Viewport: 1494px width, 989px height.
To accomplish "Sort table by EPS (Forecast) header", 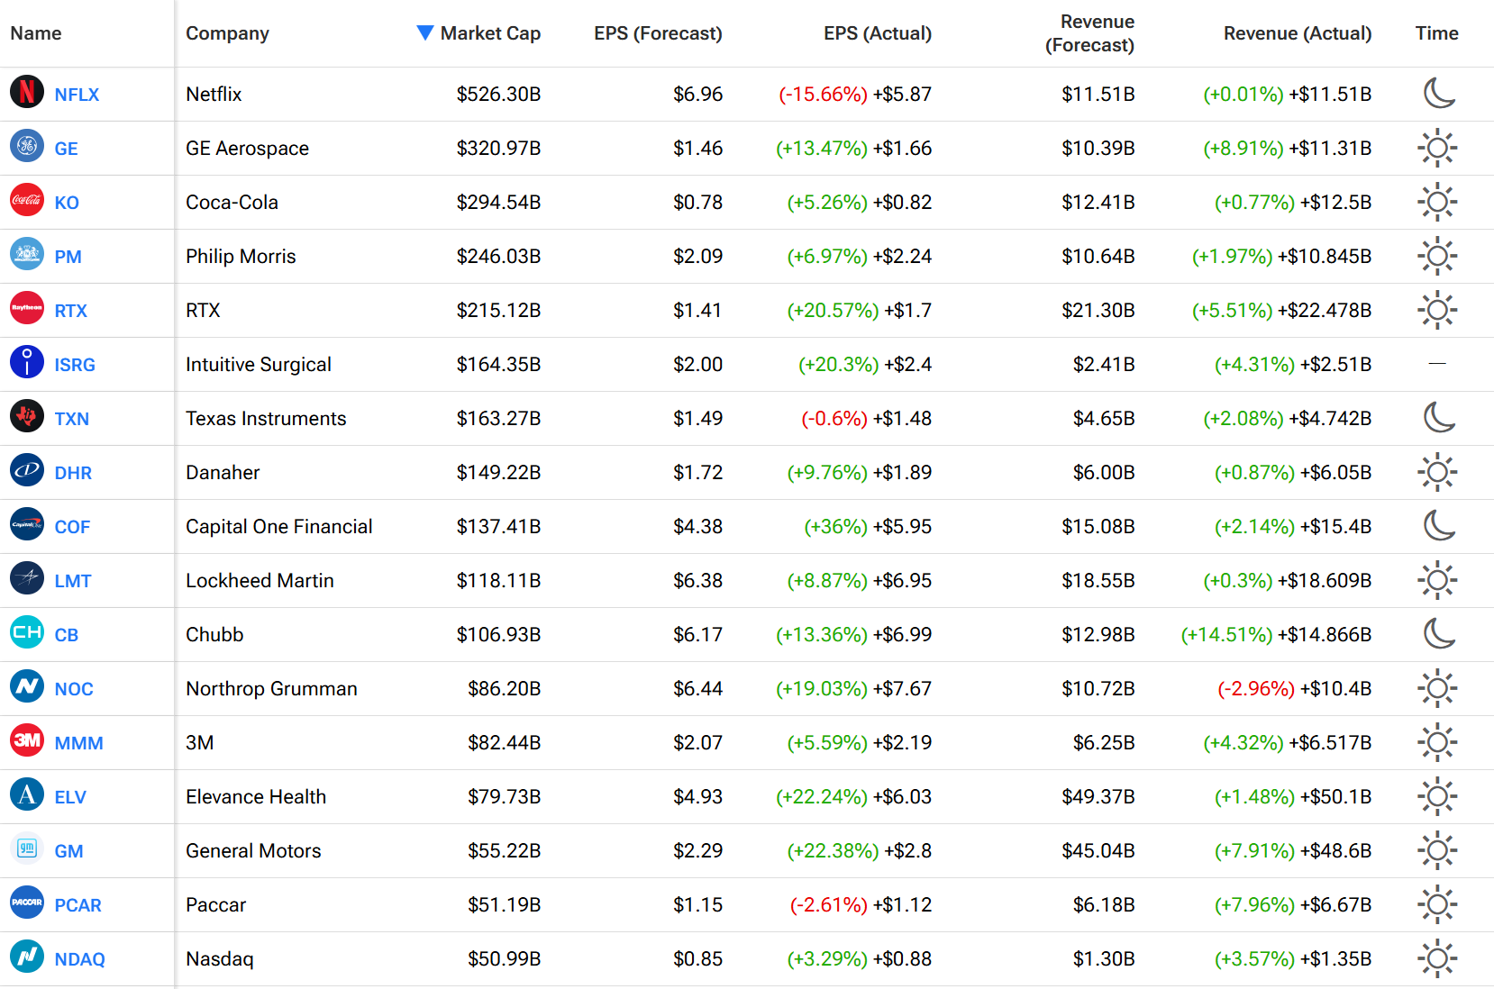I will coord(658,33).
